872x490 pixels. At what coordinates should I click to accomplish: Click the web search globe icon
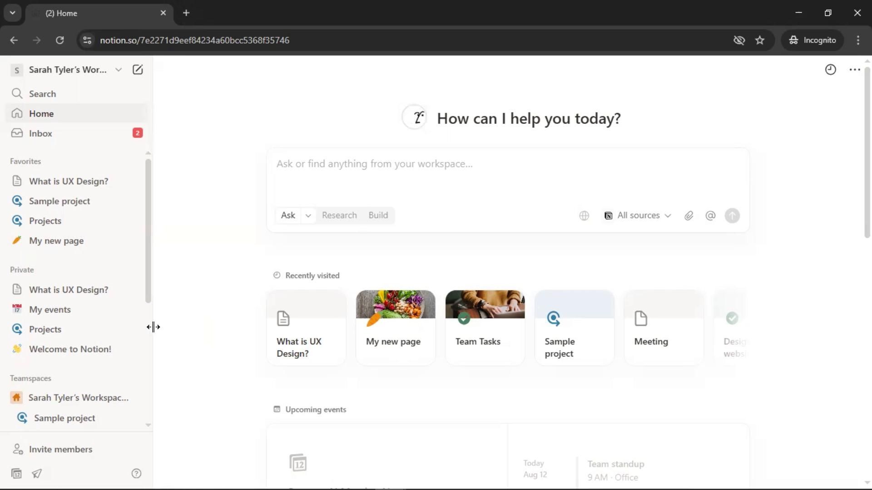584,216
